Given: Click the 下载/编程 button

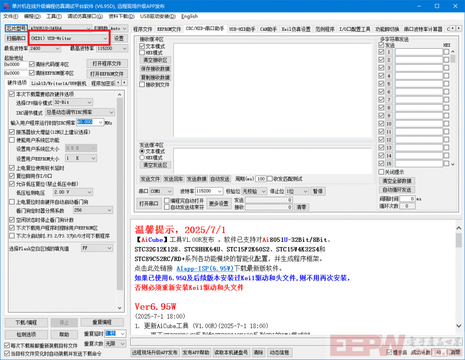Looking at the screenshot, I should click(x=27, y=322).
